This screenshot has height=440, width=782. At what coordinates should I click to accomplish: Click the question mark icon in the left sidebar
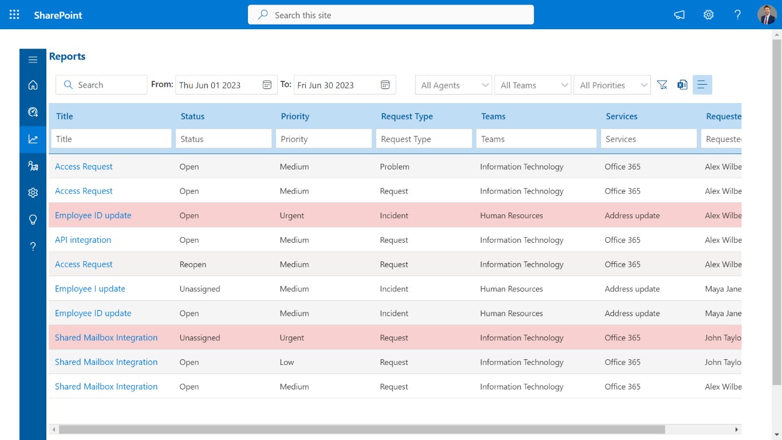click(x=33, y=246)
